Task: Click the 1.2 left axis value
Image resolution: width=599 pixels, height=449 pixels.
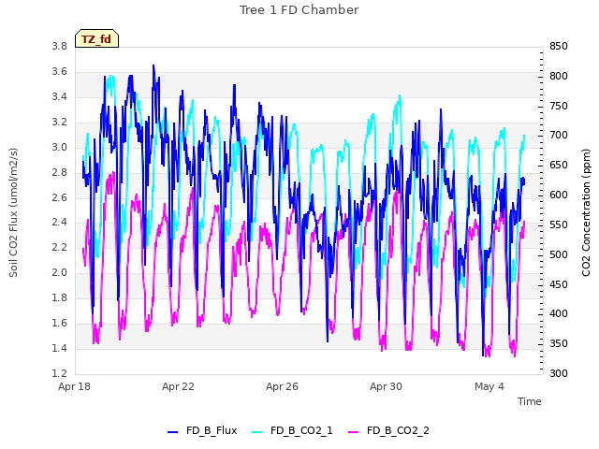Action: pos(60,373)
